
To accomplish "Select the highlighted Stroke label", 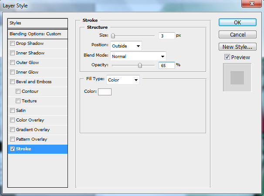I will click(x=24, y=149).
